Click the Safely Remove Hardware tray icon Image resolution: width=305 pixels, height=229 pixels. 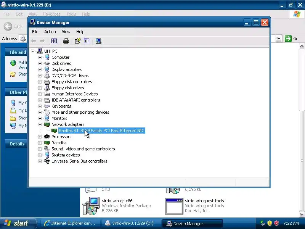263,223
